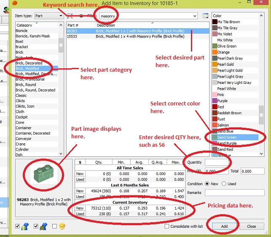271x237 pixels.
Task: Select Reddish Brown color
Action: point(235,113)
